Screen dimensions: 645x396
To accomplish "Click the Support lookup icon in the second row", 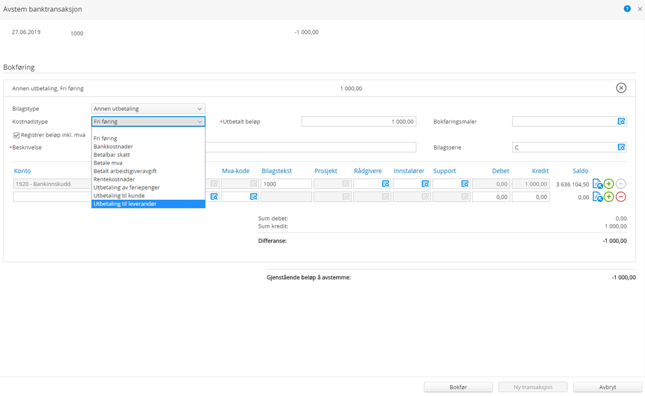I will pos(464,197).
